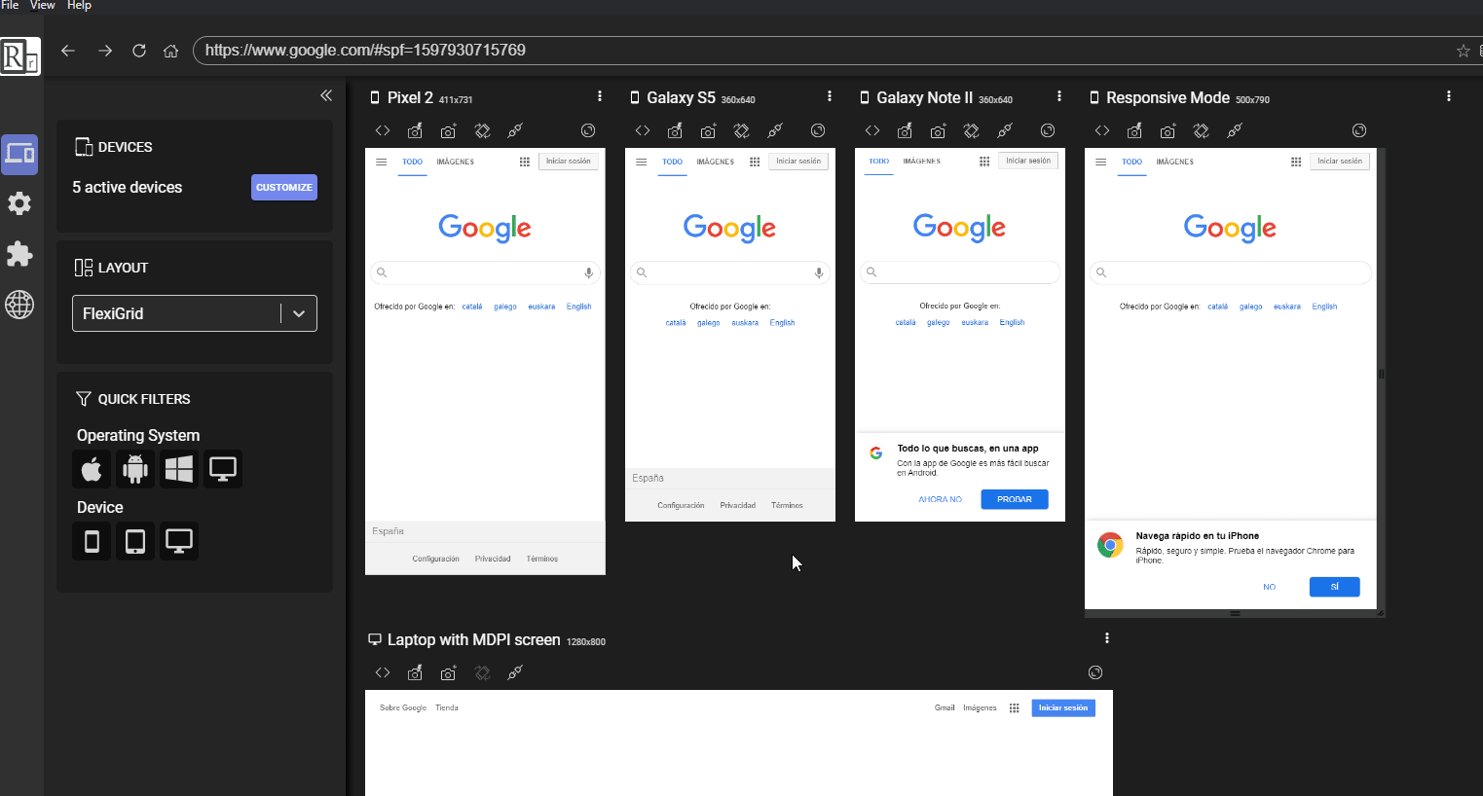
Task: Open DevTools for Laptop with MDPI screen
Action: pos(383,672)
